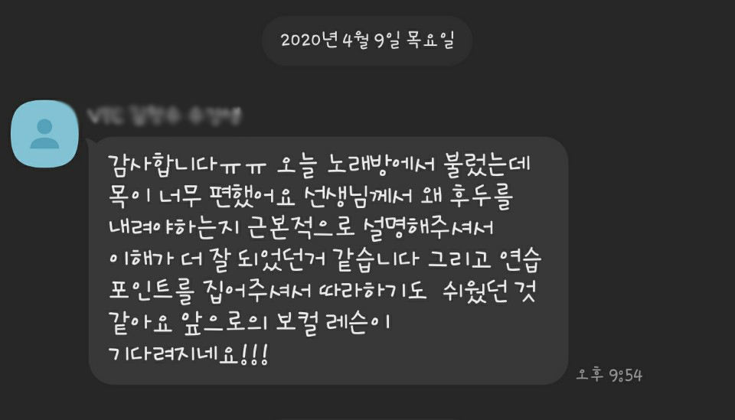This screenshot has height=420, width=735.
Task: Click the word 포인트를 in the fifth line
Action: coord(152,291)
